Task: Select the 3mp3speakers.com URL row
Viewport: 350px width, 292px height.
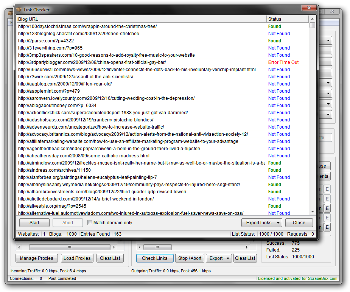Action: [162, 55]
